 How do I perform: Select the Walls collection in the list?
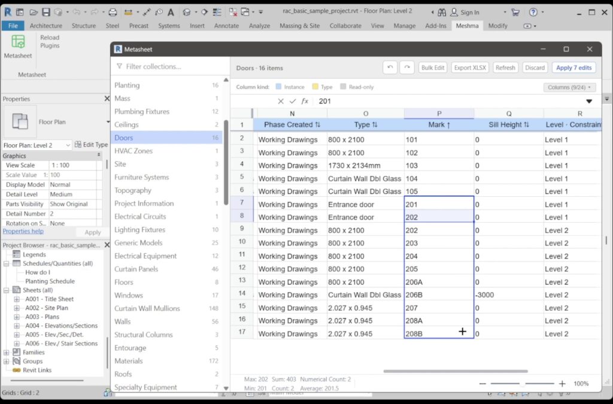click(166, 321)
